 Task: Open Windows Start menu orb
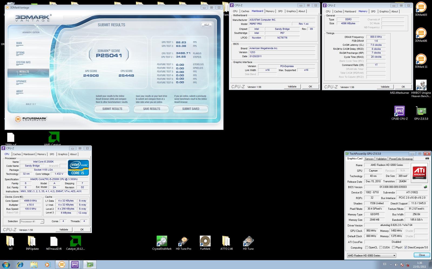tap(6, 264)
